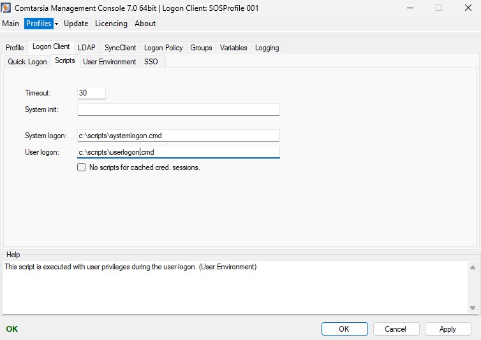Click the Help scrollbar down arrow
The image size is (481, 340).
(x=473, y=308)
